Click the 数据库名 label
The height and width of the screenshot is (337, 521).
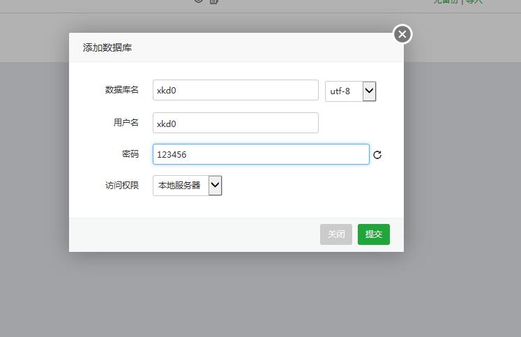(x=121, y=90)
